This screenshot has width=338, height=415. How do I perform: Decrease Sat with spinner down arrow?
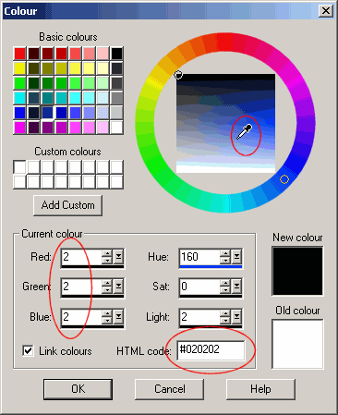[x=225, y=290]
